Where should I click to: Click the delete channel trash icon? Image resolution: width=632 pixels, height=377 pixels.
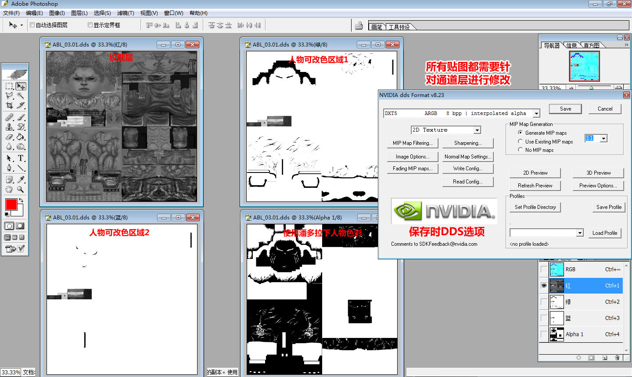pyautogui.click(x=617, y=358)
